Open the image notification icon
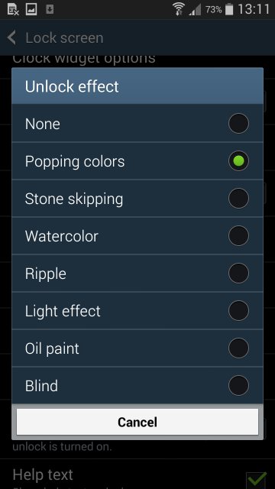Viewport: 275px width, 489px height. coord(31,9)
